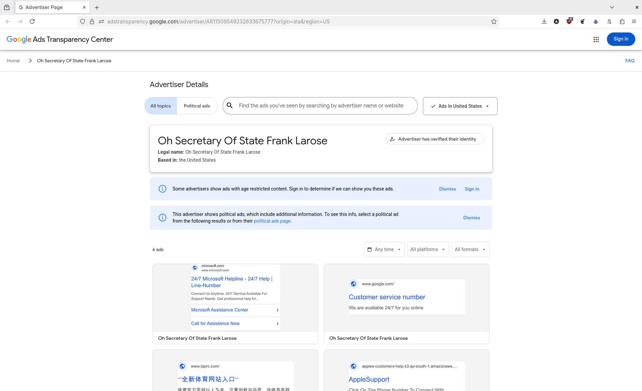This screenshot has height=391, width=642.
Task: Open the political ads page link
Action: tap(272, 221)
